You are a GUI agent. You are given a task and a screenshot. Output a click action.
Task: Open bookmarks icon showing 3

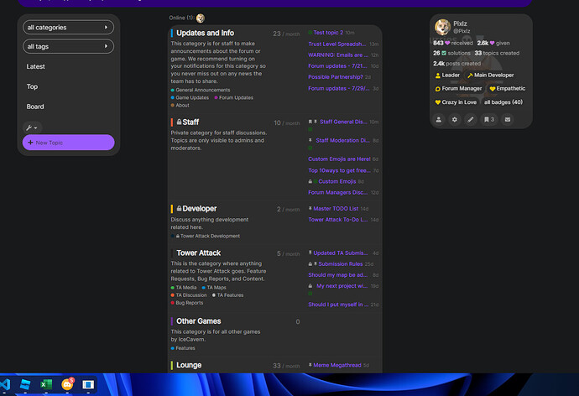(x=488, y=119)
